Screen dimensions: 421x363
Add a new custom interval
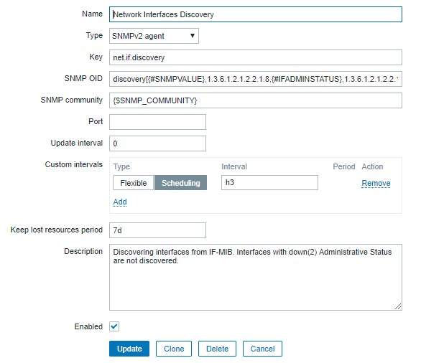click(x=120, y=202)
